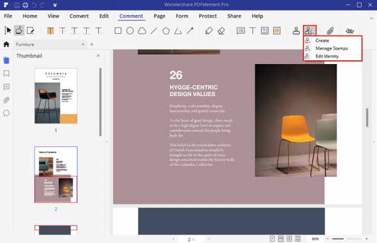The height and width of the screenshot is (243, 377).
Task: Pick the pencil drawing tool
Action: [209, 31]
